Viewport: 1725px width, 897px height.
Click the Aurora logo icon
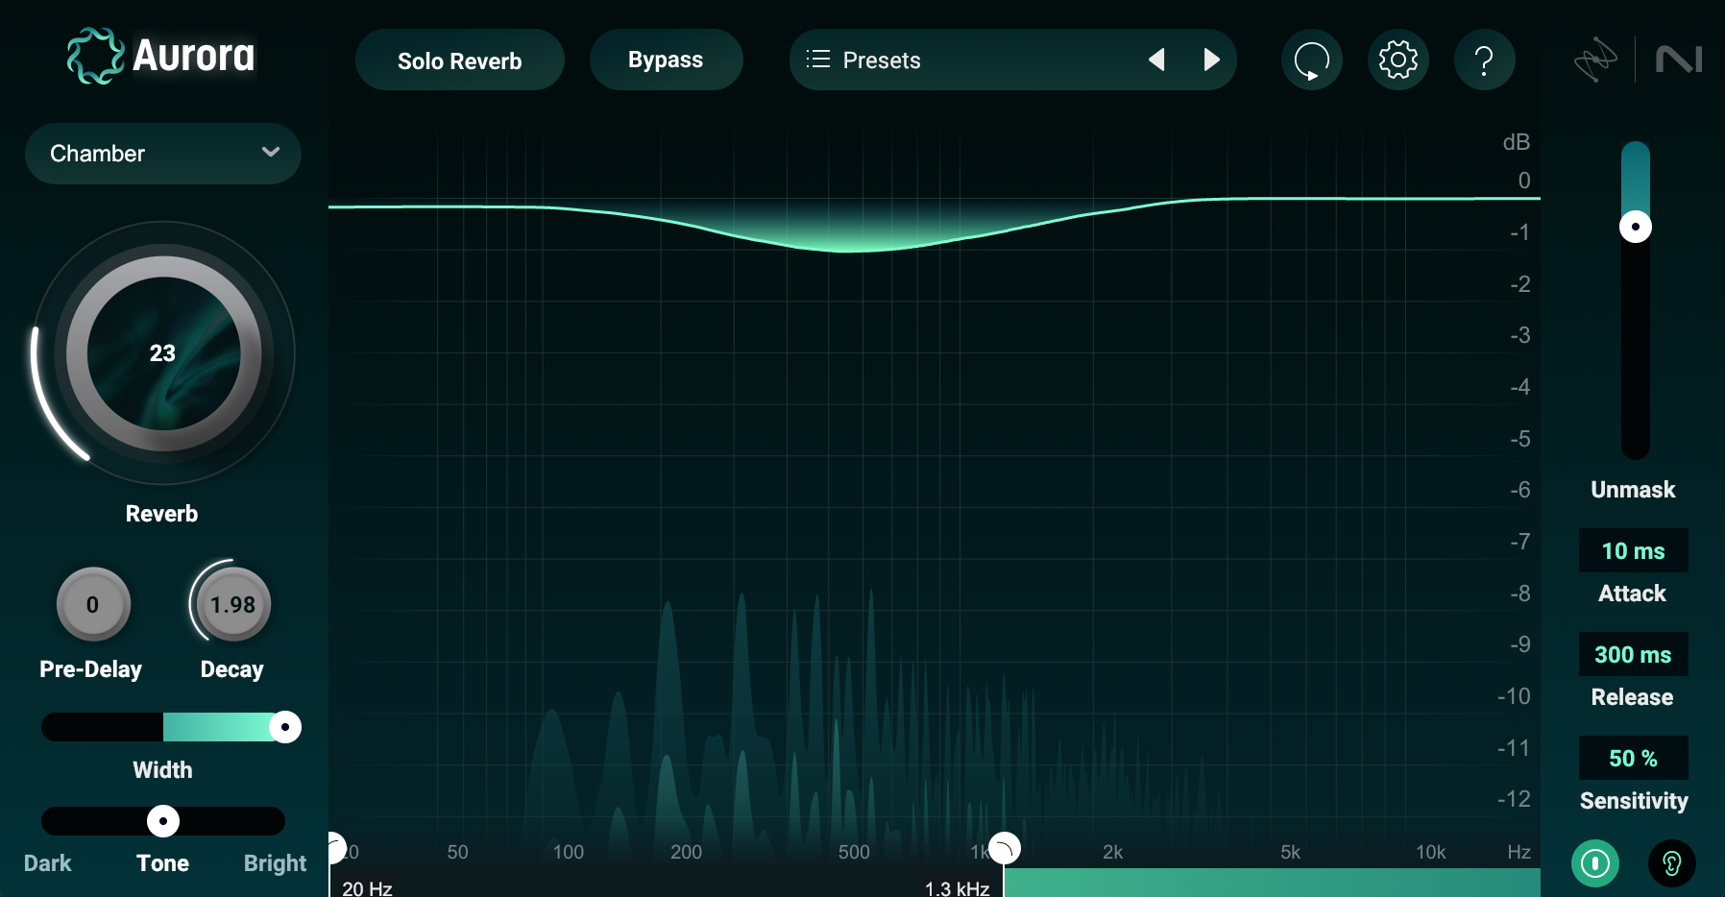pyautogui.click(x=95, y=56)
